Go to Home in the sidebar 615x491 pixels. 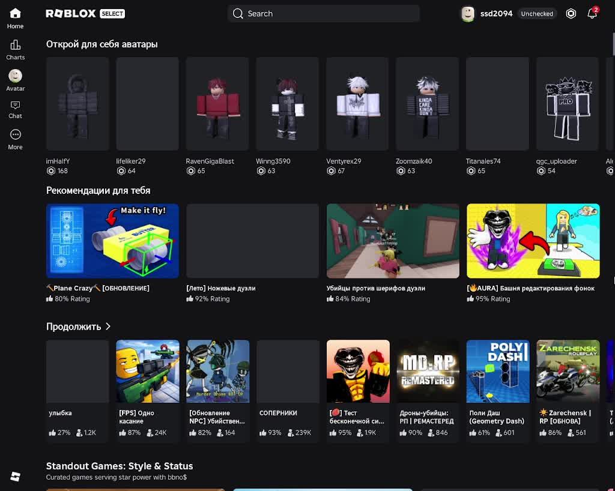coord(15,19)
